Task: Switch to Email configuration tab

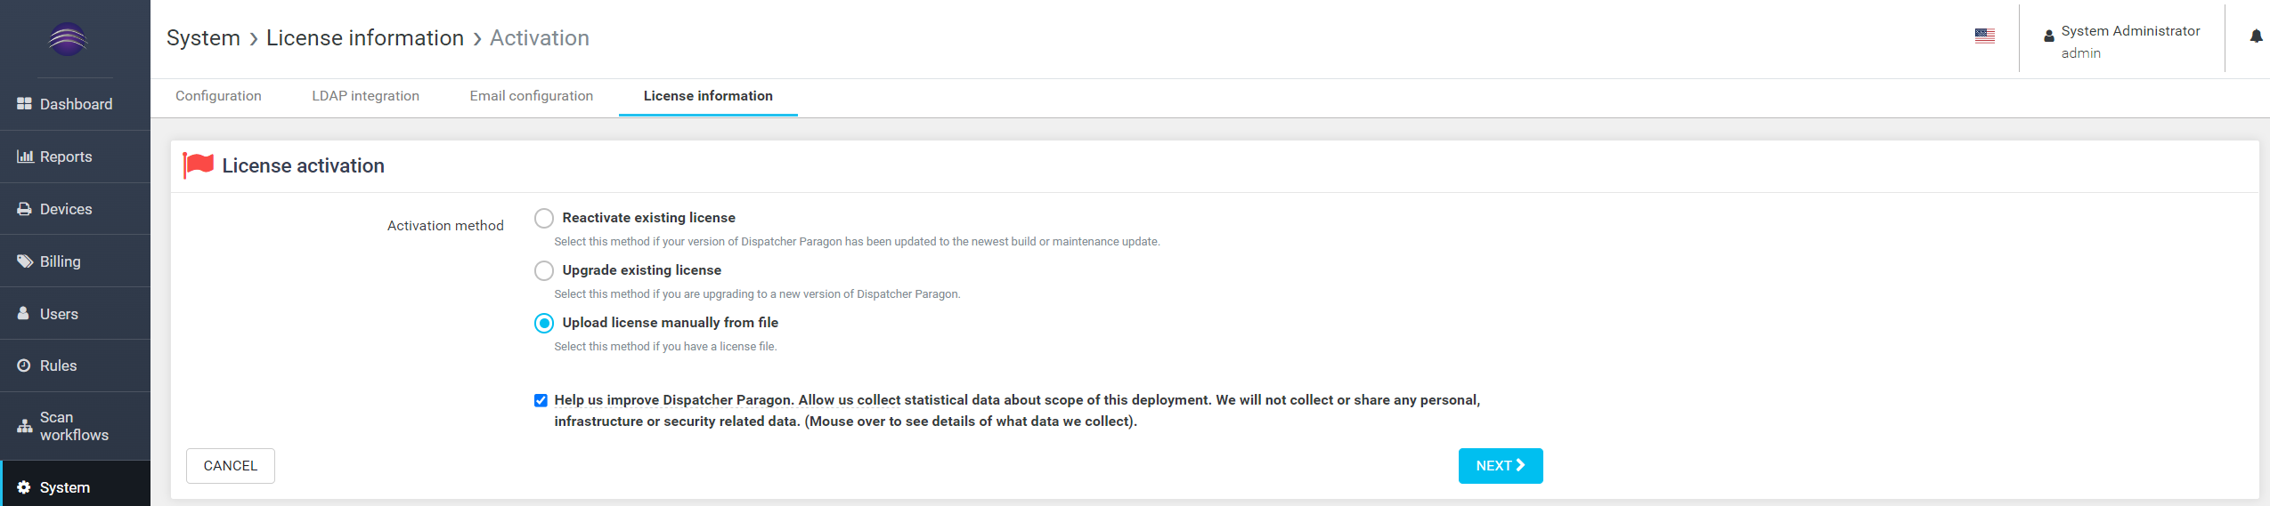Action: (531, 96)
